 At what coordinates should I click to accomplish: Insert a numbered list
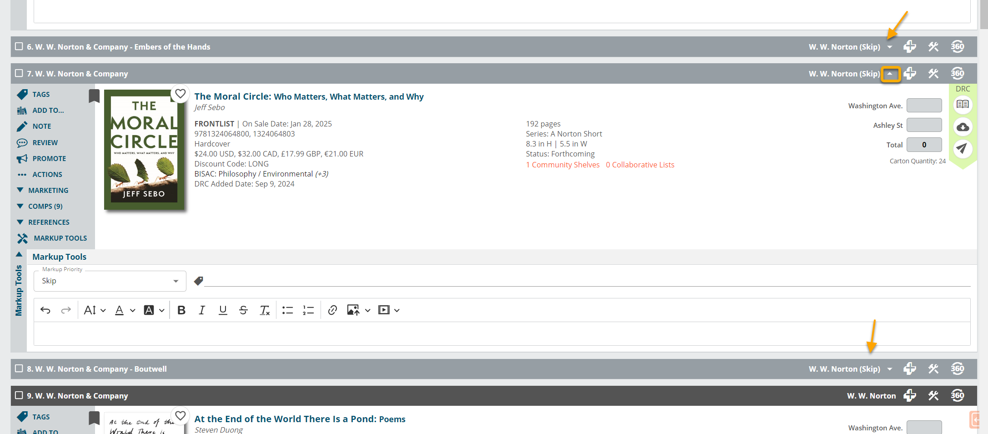(x=308, y=310)
